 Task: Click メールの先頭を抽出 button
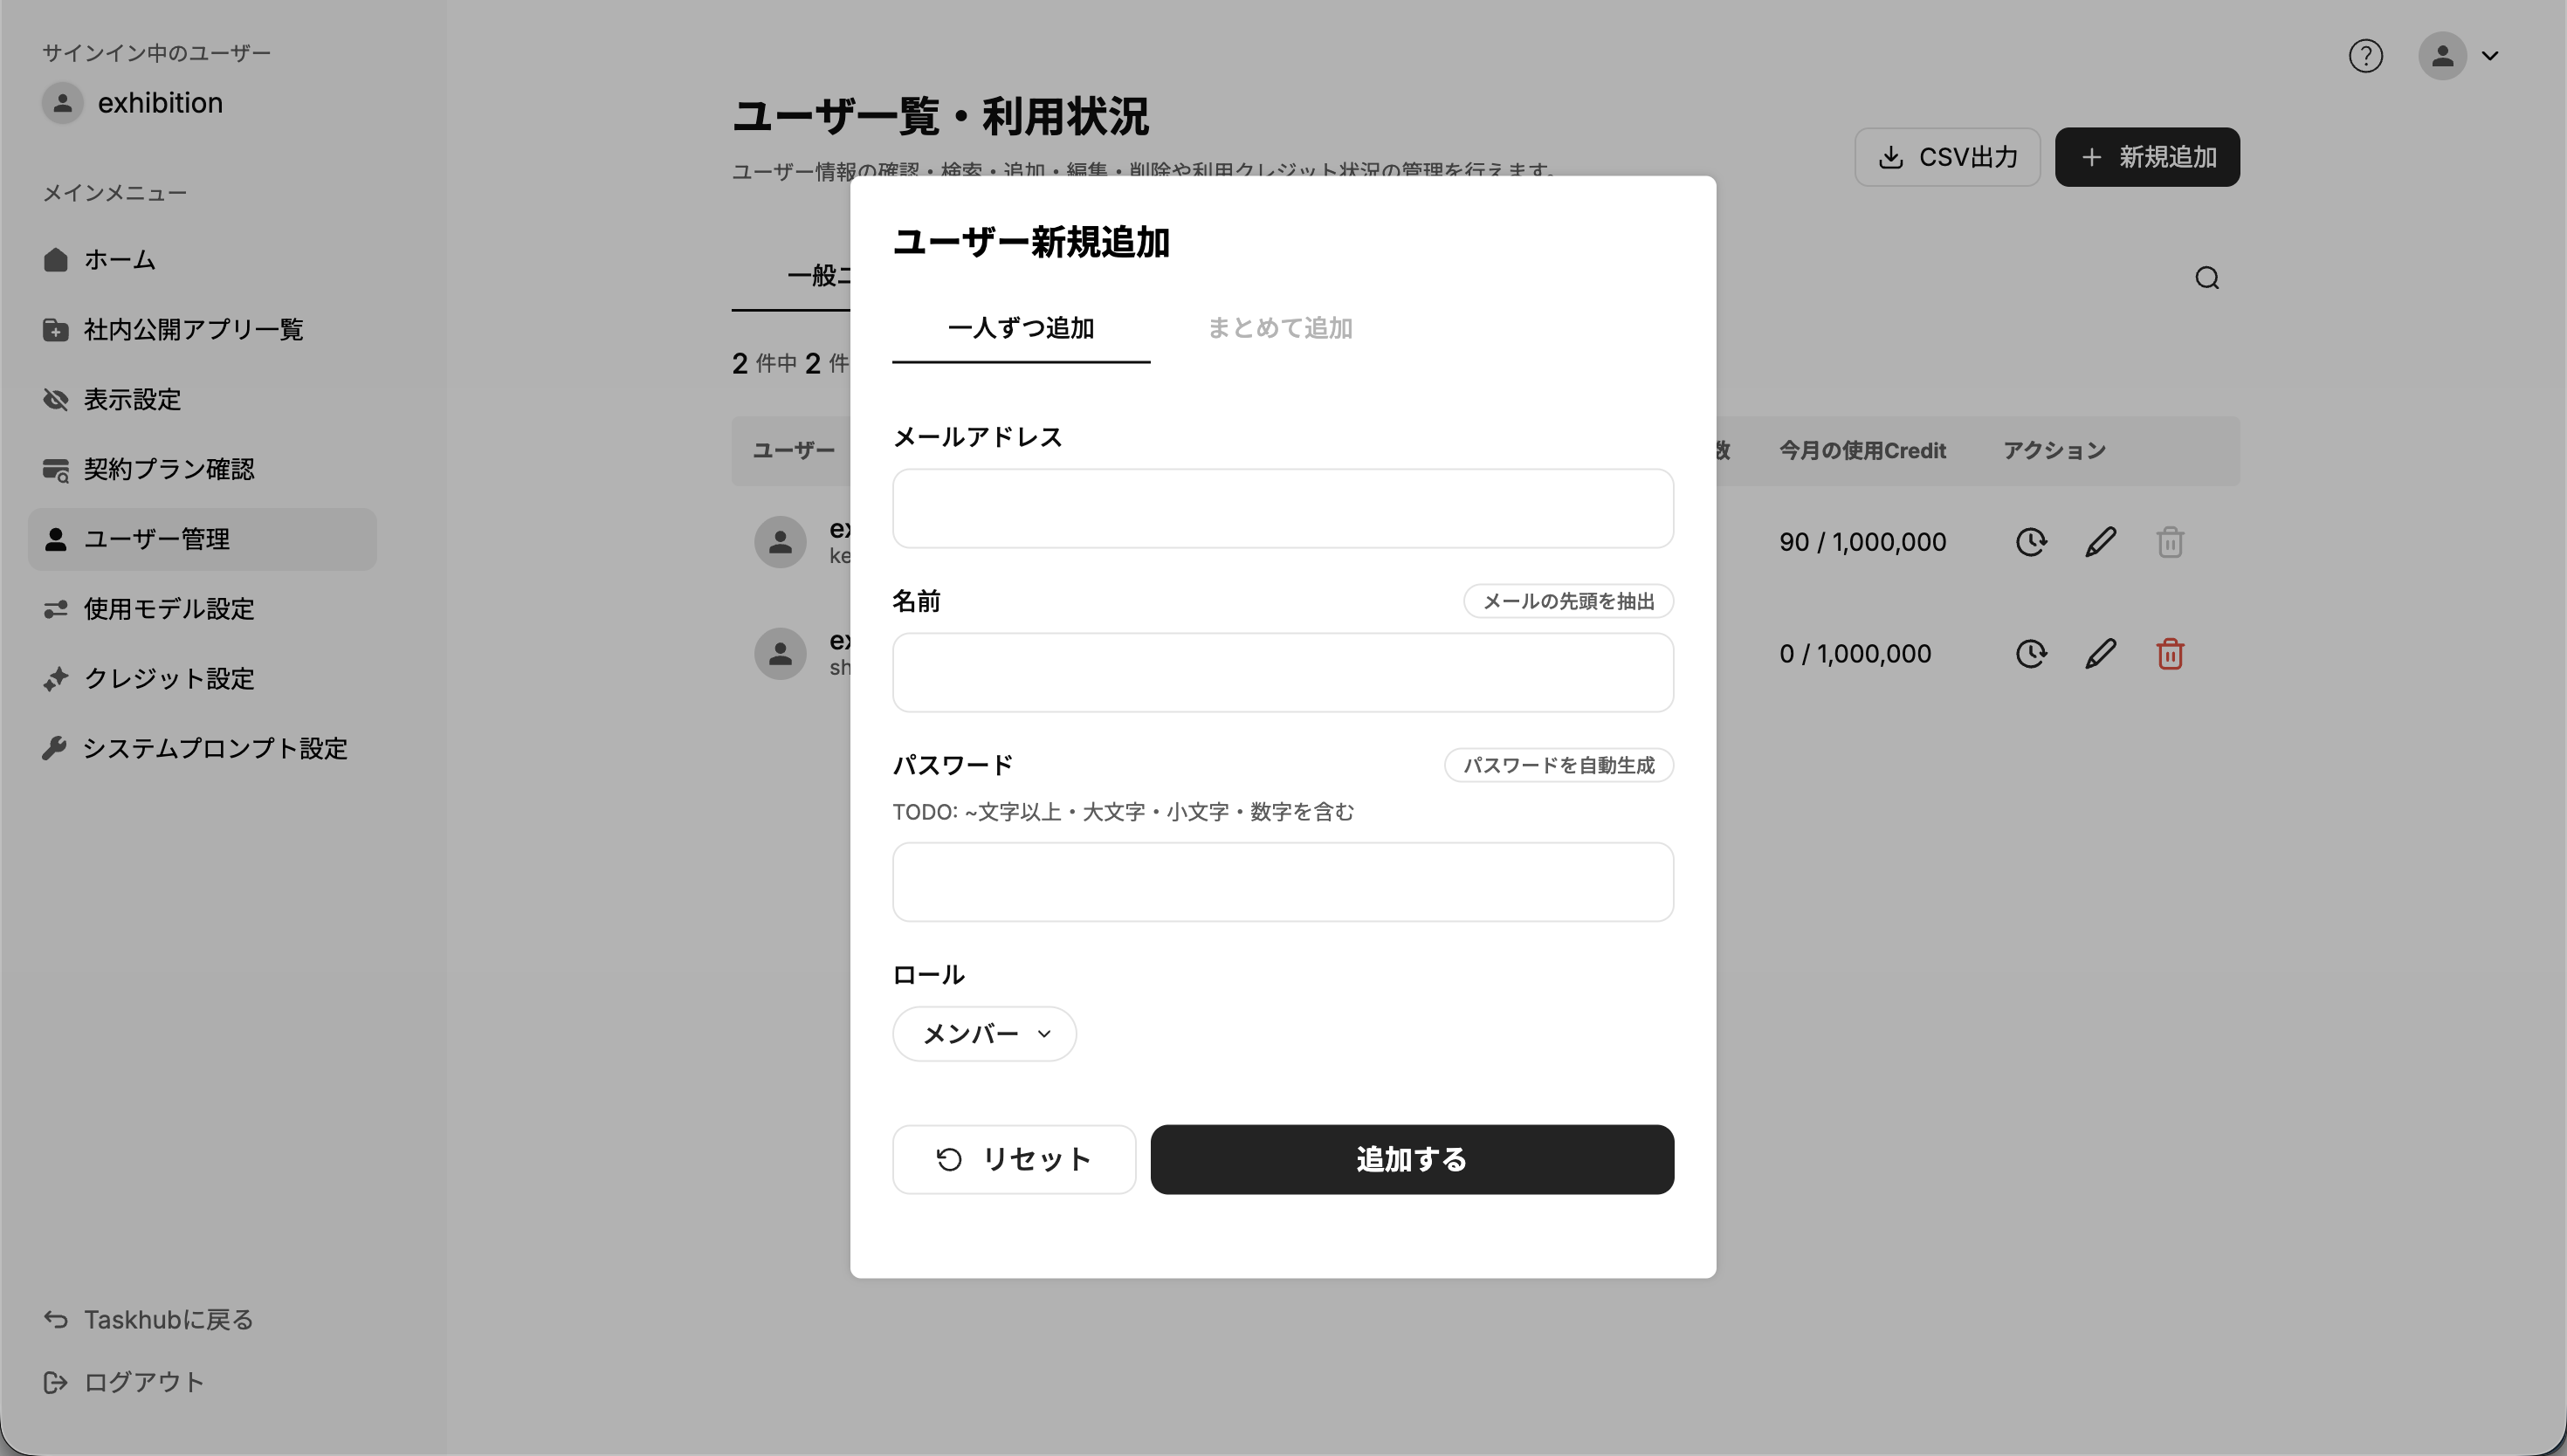pos(1567,601)
